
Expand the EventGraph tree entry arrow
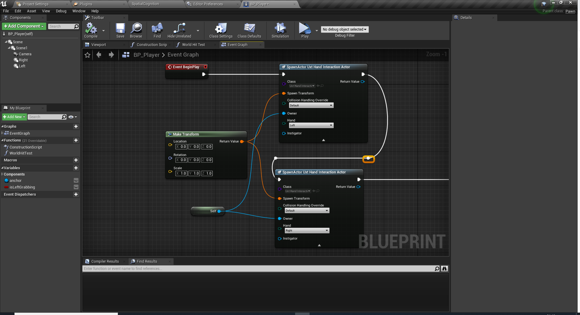(x=3, y=133)
